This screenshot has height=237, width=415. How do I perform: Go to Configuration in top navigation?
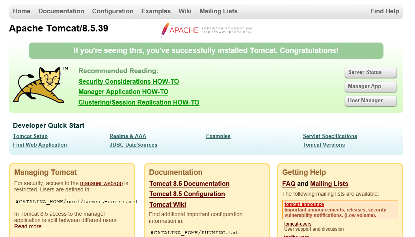click(113, 11)
